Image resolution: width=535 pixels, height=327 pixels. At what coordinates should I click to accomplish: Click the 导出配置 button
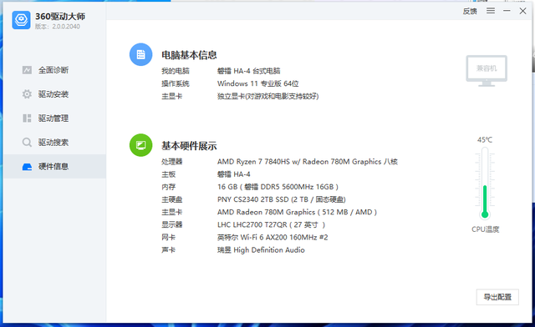tap(497, 297)
